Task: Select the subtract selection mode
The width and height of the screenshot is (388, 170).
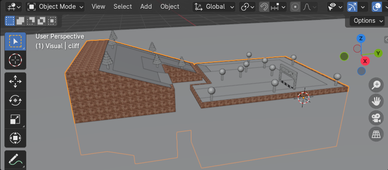Action: (x=31, y=21)
